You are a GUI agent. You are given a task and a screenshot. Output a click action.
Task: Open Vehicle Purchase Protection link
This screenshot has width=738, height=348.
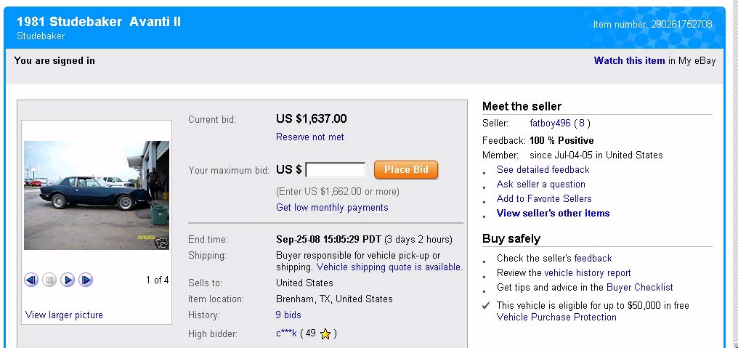click(556, 317)
